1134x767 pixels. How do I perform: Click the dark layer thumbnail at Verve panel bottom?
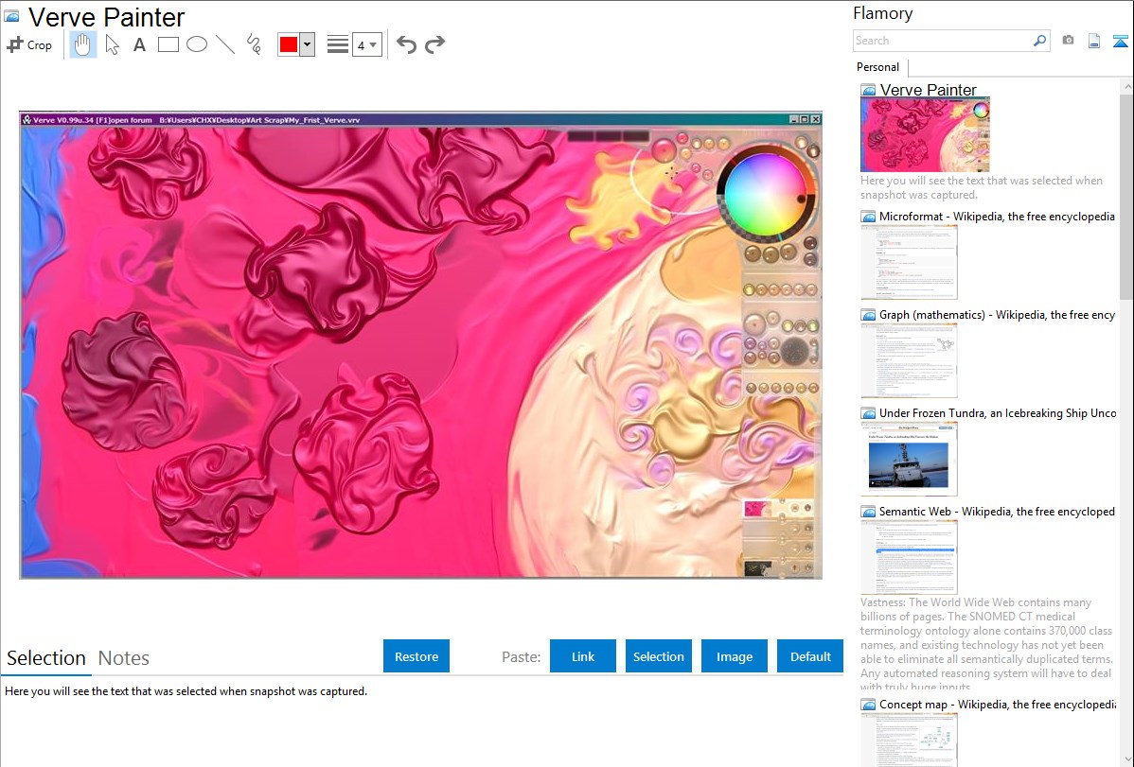[757, 569]
